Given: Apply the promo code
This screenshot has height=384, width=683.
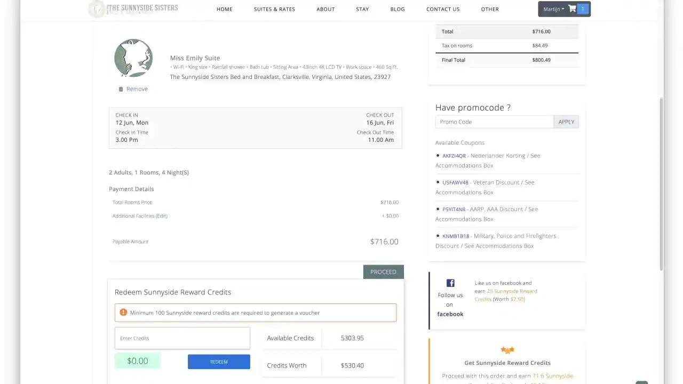Looking at the screenshot, I should [x=566, y=122].
